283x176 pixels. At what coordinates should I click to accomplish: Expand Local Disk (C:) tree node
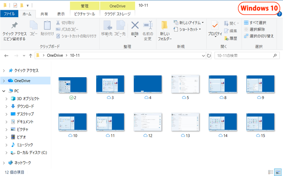click(x=6, y=153)
